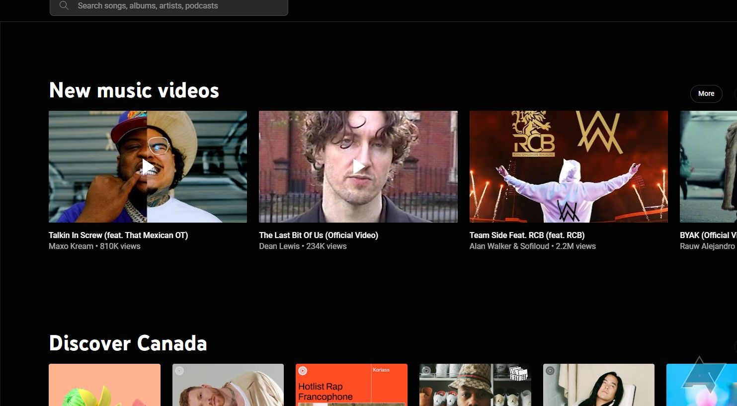Click the '234K views' count text
Image resolution: width=737 pixels, height=406 pixels.
pyautogui.click(x=327, y=246)
